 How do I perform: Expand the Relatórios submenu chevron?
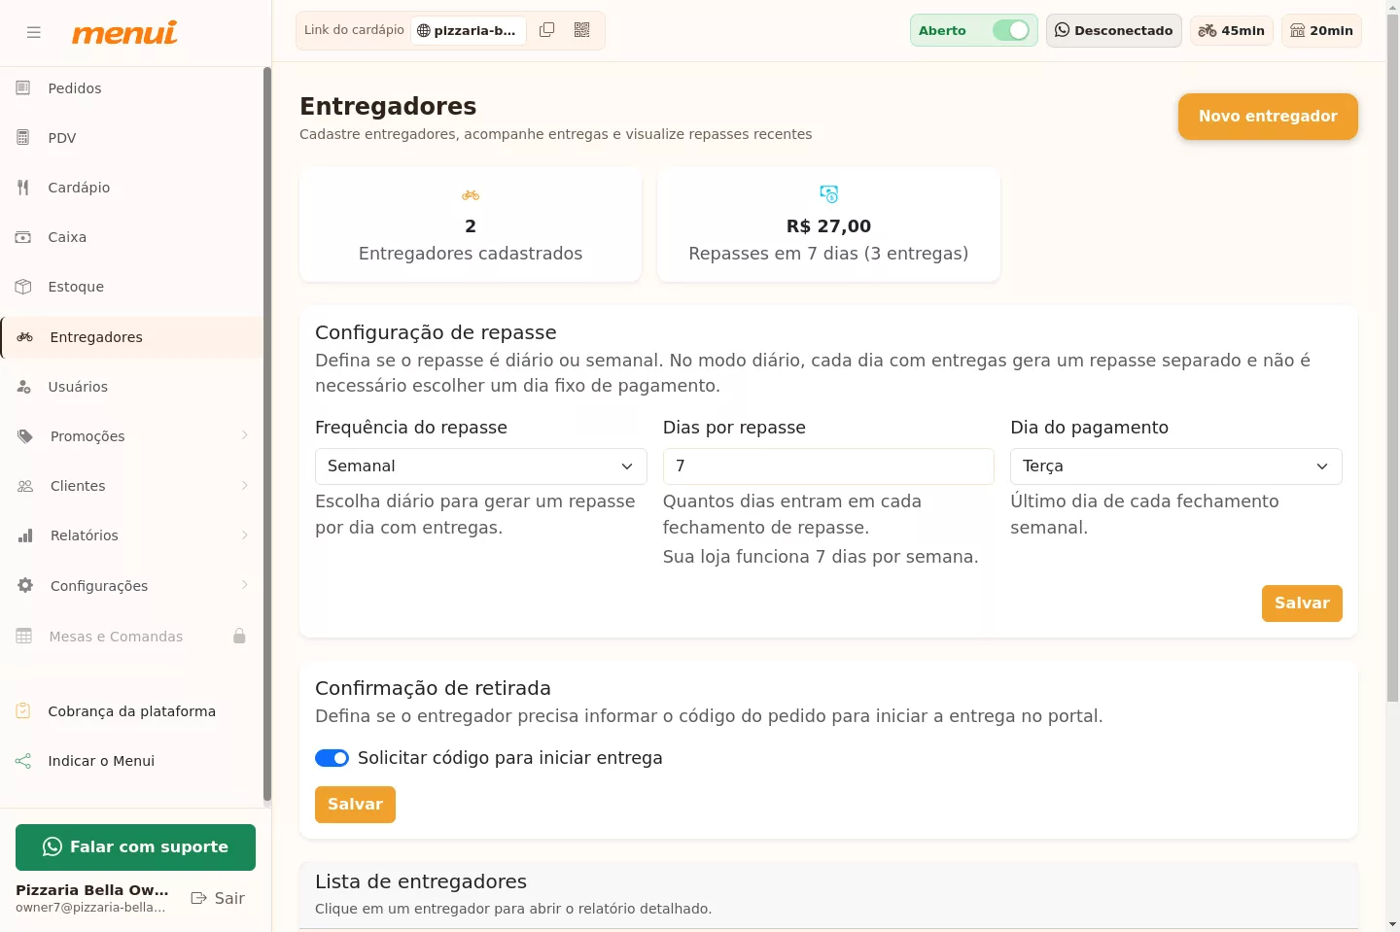(245, 535)
